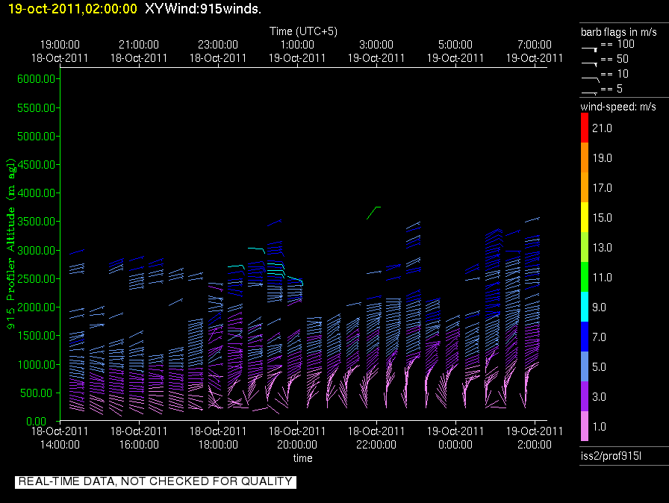669x503 pixels.
Task: Click the cyan 9.0 color bar segment
Action: click(584, 307)
